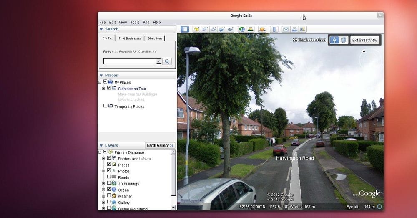The height and width of the screenshot is (218, 417).
Task: Click the search magnifier button
Action: 167,61
